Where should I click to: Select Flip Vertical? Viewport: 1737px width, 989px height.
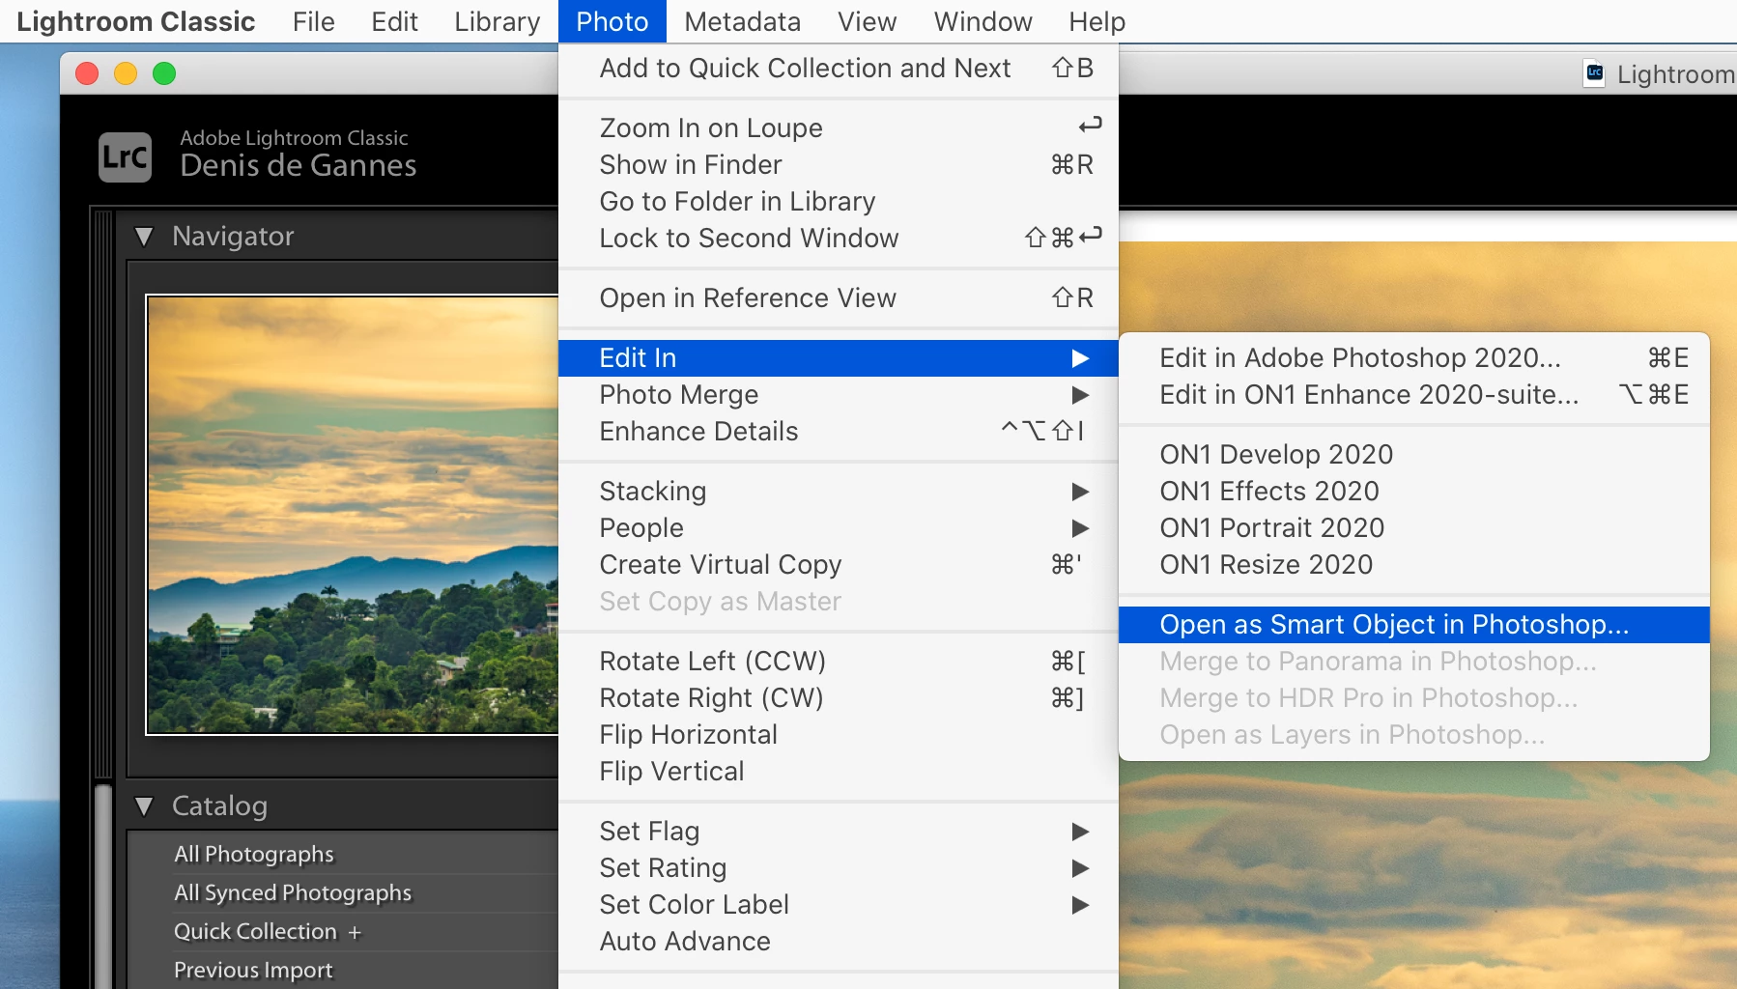tap(839, 772)
